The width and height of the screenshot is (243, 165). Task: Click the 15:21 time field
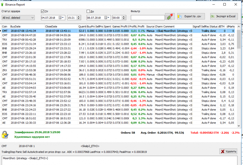click(72, 18)
